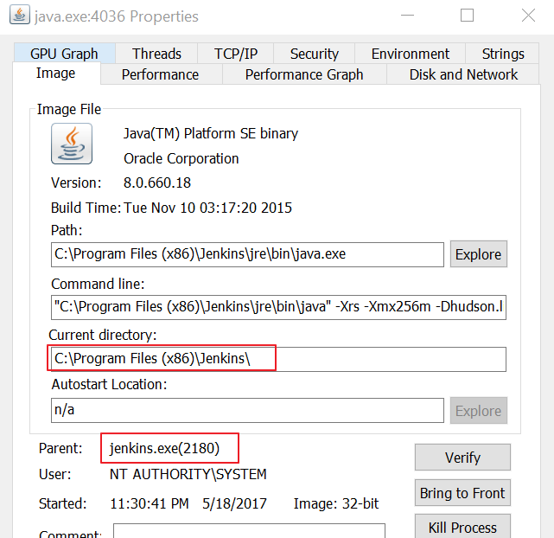Click the Current directory field
554x538 pixels.
[x=278, y=359]
